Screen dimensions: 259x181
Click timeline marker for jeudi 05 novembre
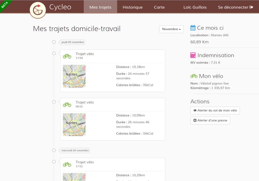pyautogui.click(x=54, y=42)
